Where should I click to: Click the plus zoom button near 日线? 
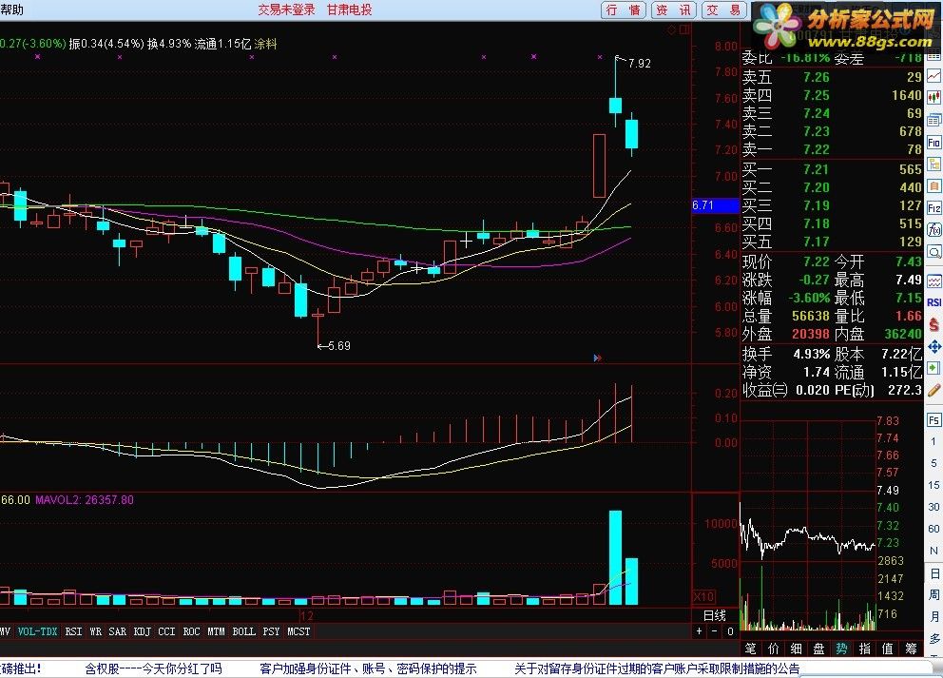[699, 631]
